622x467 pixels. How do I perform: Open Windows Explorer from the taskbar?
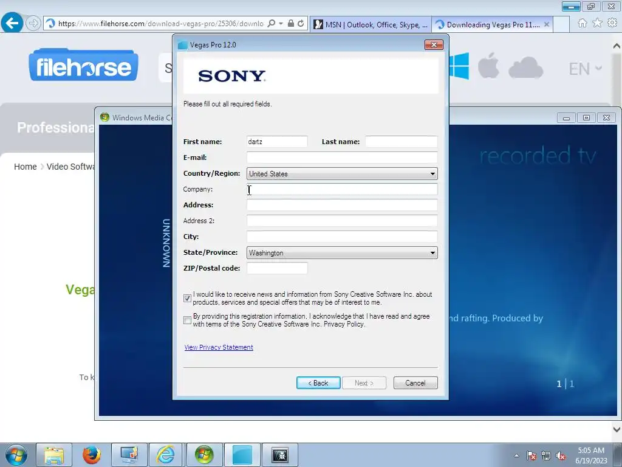(54, 455)
